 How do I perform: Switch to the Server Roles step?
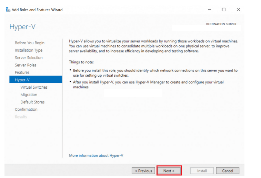pos(26,65)
